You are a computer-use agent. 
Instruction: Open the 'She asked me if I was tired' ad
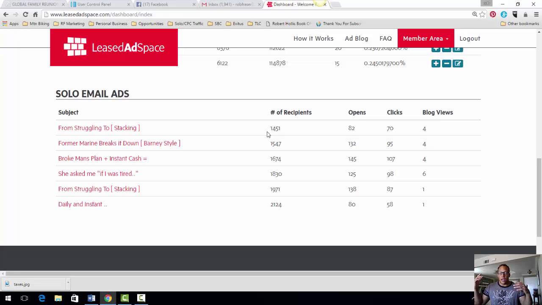click(98, 174)
